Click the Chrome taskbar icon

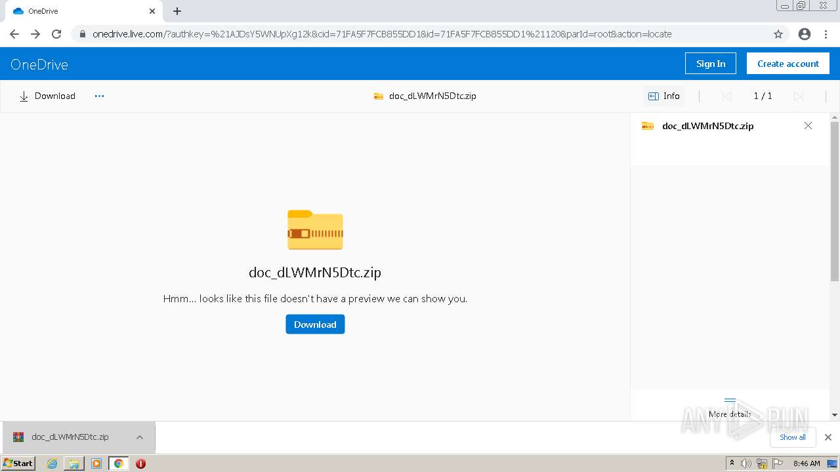coord(119,463)
